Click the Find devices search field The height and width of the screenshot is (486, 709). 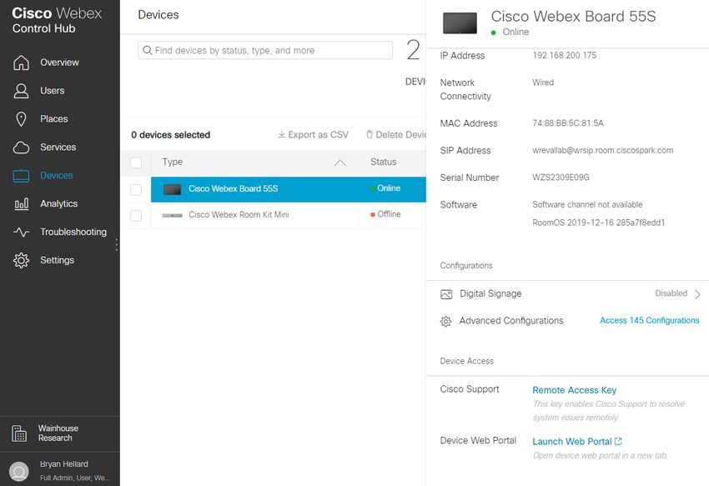click(x=265, y=50)
